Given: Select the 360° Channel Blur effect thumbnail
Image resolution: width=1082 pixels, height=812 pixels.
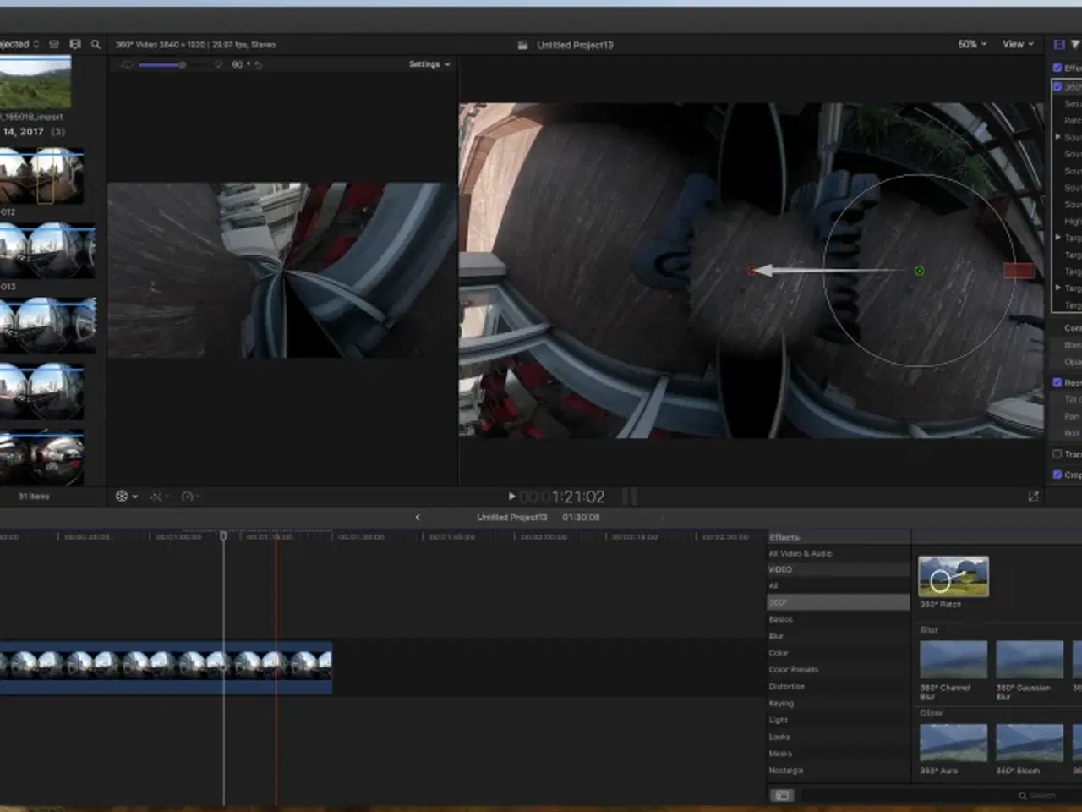Looking at the screenshot, I should click(x=953, y=660).
